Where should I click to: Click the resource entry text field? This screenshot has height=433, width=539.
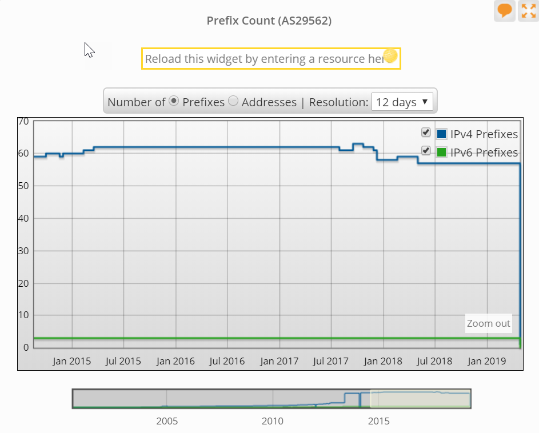point(263,59)
